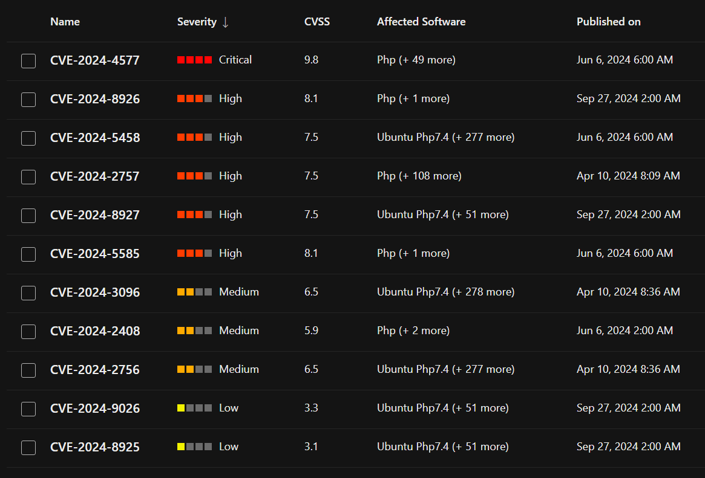
Task: Click the CVSS score 9.8 for CVE-2024-4577
Action: click(311, 60)
